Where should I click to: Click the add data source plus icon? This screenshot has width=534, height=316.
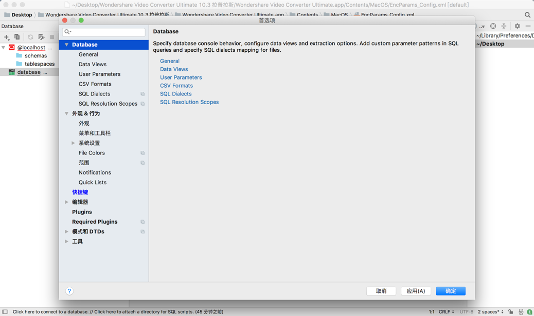point(7,37)
